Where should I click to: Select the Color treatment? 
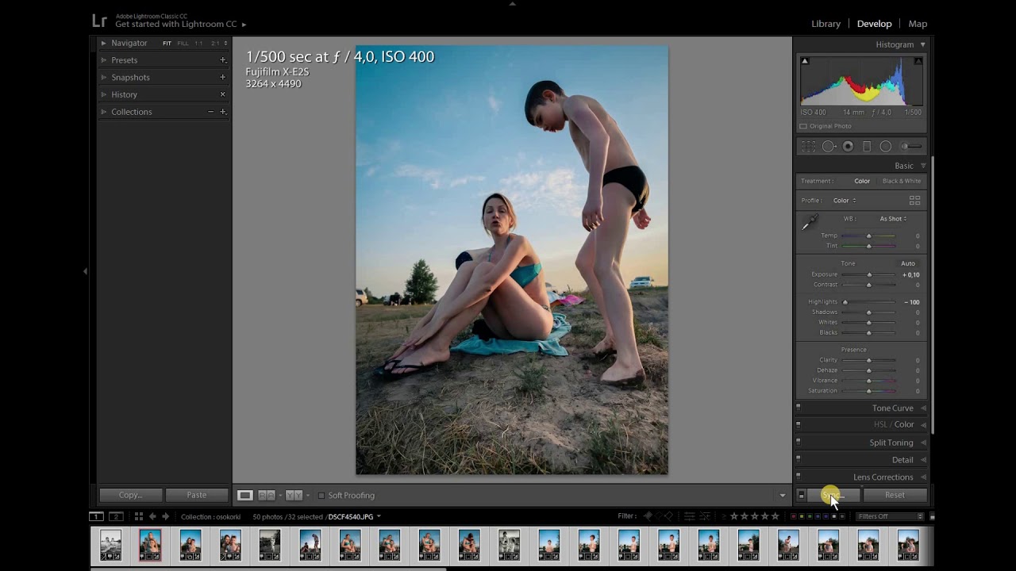pyautogui.click(x=862, y=182)
